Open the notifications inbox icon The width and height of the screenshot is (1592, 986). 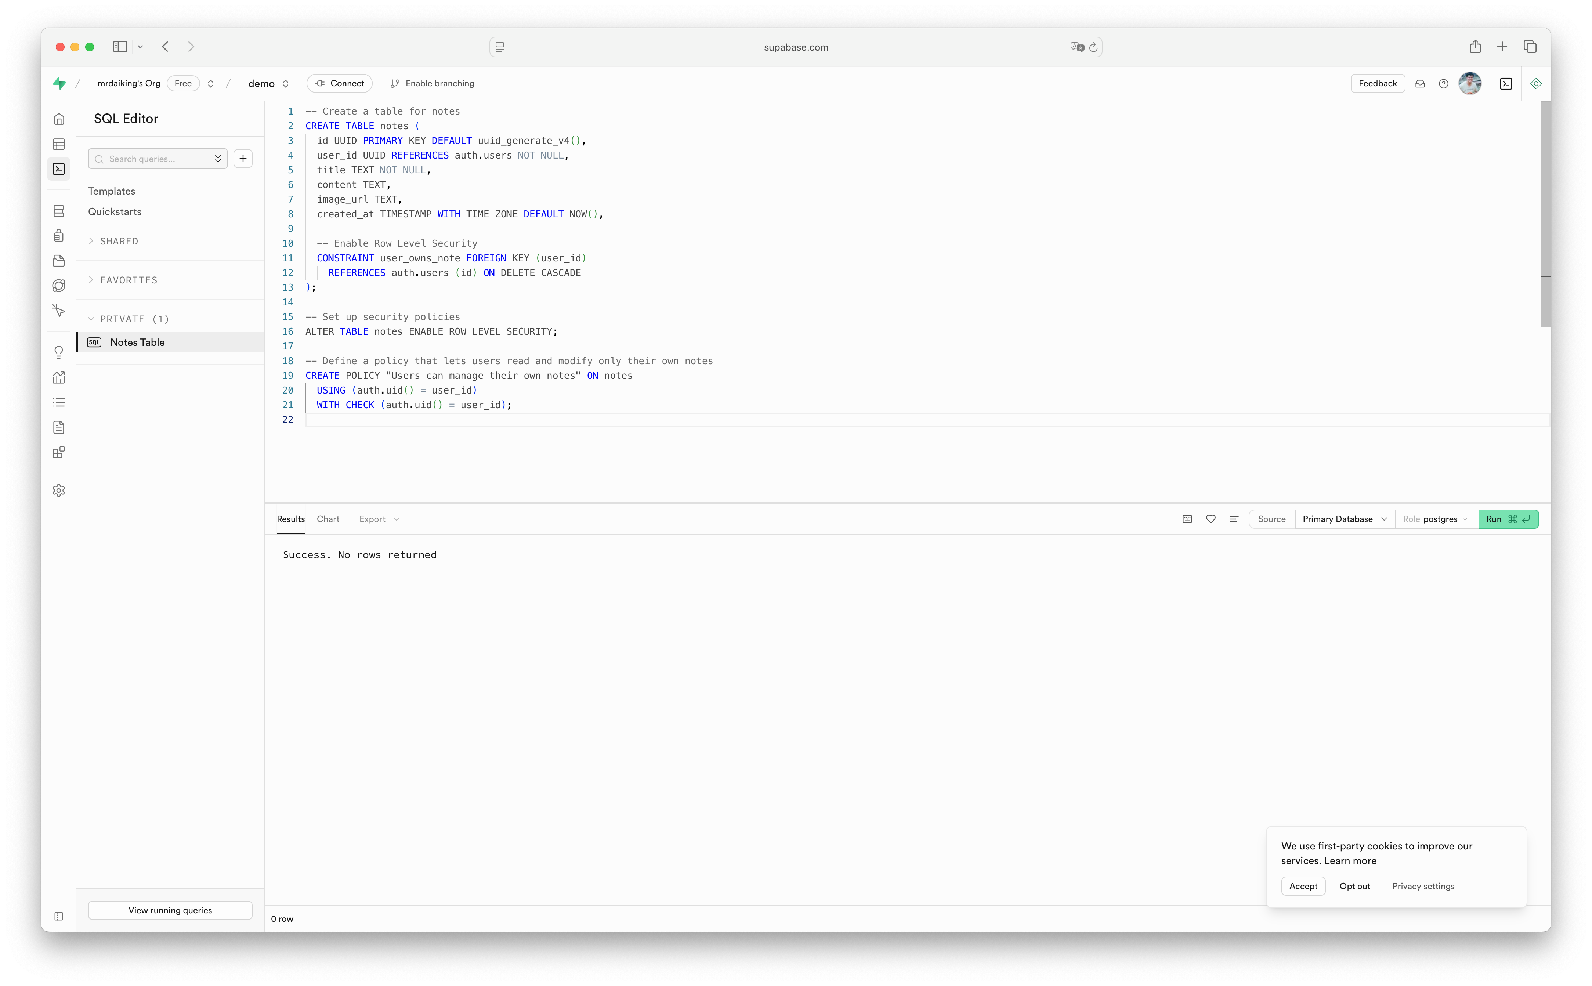1420,83
